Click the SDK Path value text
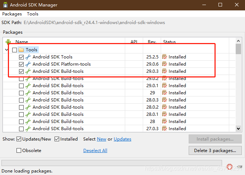Image resolution: width=245 pixels, height=175 pixels. tap(94, 23)
